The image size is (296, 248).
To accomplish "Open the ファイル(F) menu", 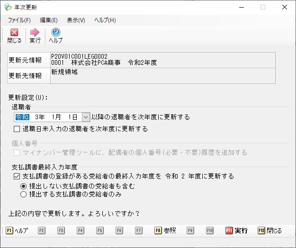I will [19, 20].
